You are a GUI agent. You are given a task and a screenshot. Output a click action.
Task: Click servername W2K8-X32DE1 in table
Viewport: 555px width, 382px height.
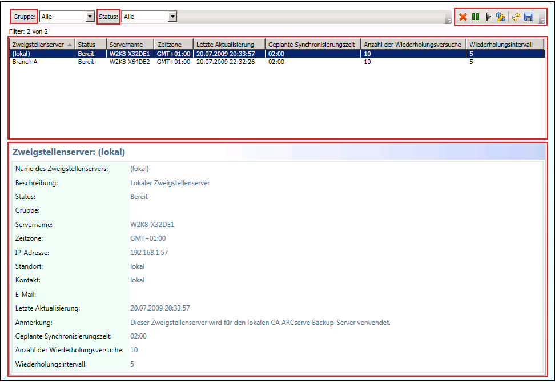pyautogui.click(x=130, y=54)
